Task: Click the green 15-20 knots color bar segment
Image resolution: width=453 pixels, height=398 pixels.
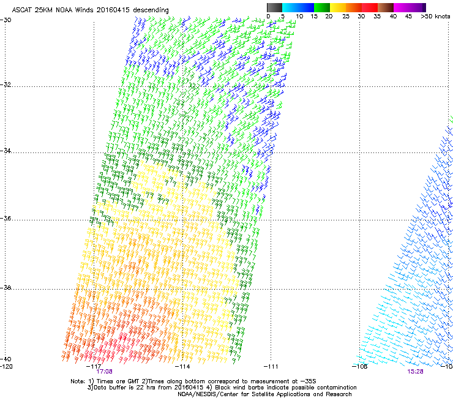Action: coord(322,7)
